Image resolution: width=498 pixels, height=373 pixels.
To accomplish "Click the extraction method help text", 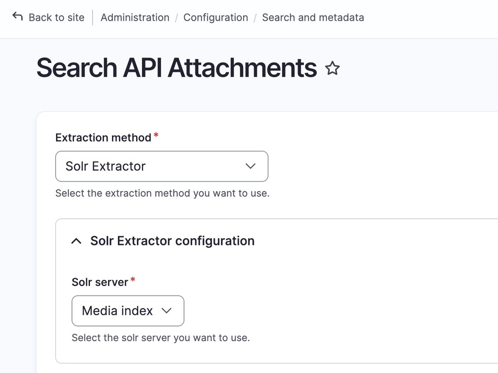I will (162, 194).
